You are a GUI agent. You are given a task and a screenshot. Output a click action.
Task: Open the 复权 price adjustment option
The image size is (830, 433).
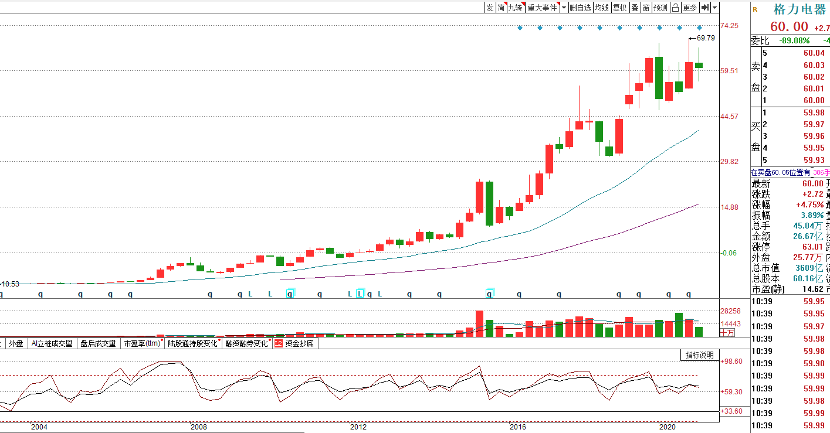[619, 8]
